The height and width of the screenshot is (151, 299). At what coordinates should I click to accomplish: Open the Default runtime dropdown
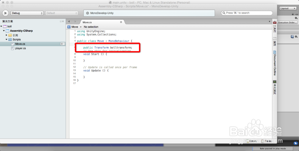click(x=62, y=13)
